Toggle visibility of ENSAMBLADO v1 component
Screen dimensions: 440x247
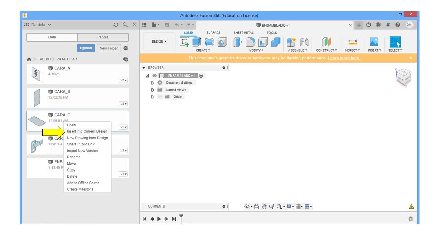tap(155, 76)
